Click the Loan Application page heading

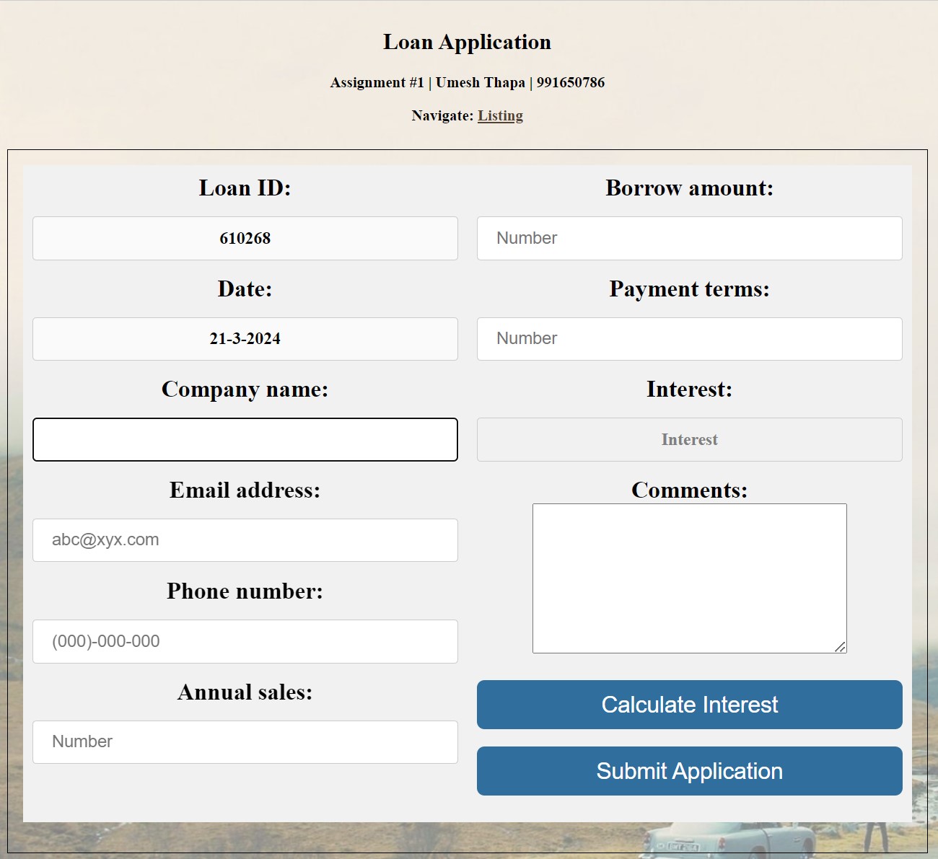pyautogui.click(x=467, y=42)
